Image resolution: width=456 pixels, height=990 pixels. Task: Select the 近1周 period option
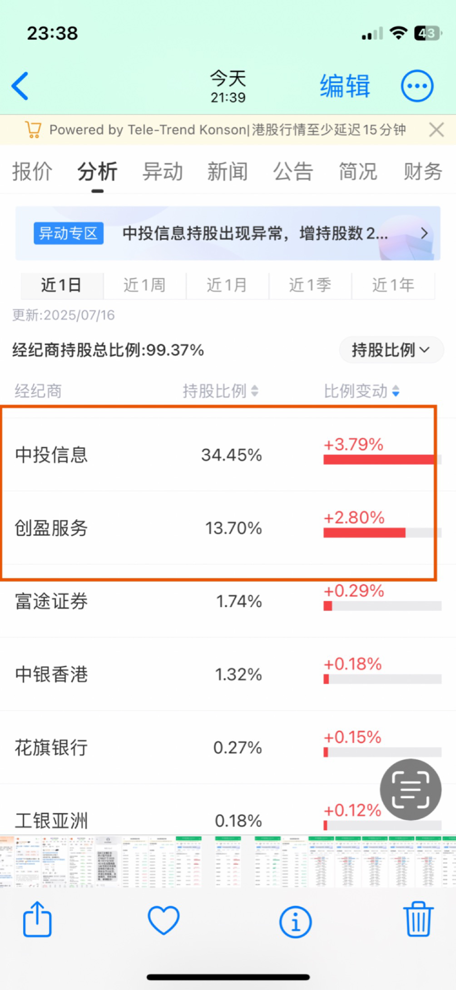click(x=144, y=285)
